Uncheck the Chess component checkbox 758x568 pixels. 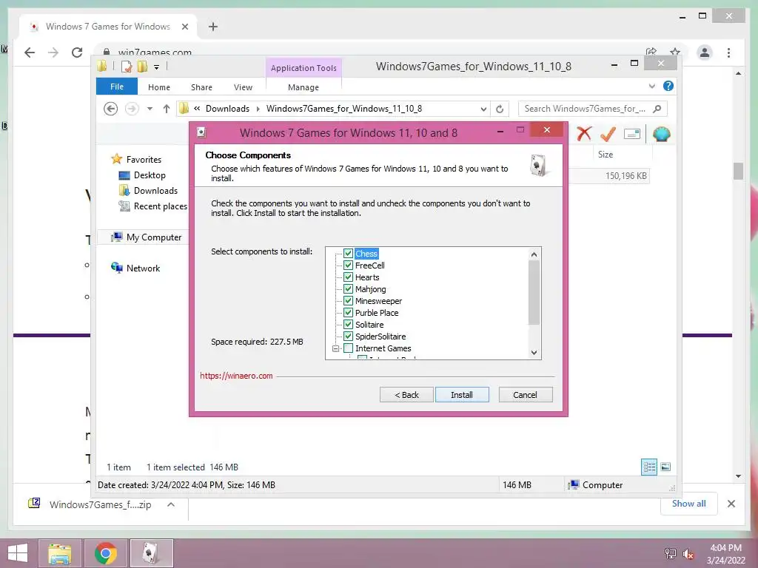[348, 254]
